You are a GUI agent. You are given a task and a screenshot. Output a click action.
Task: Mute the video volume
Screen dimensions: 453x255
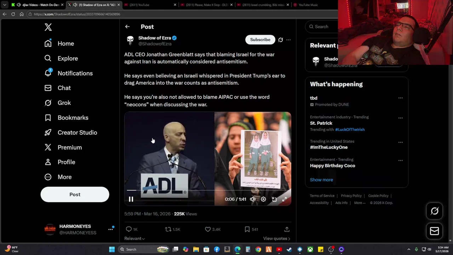[x=253, y=199]
